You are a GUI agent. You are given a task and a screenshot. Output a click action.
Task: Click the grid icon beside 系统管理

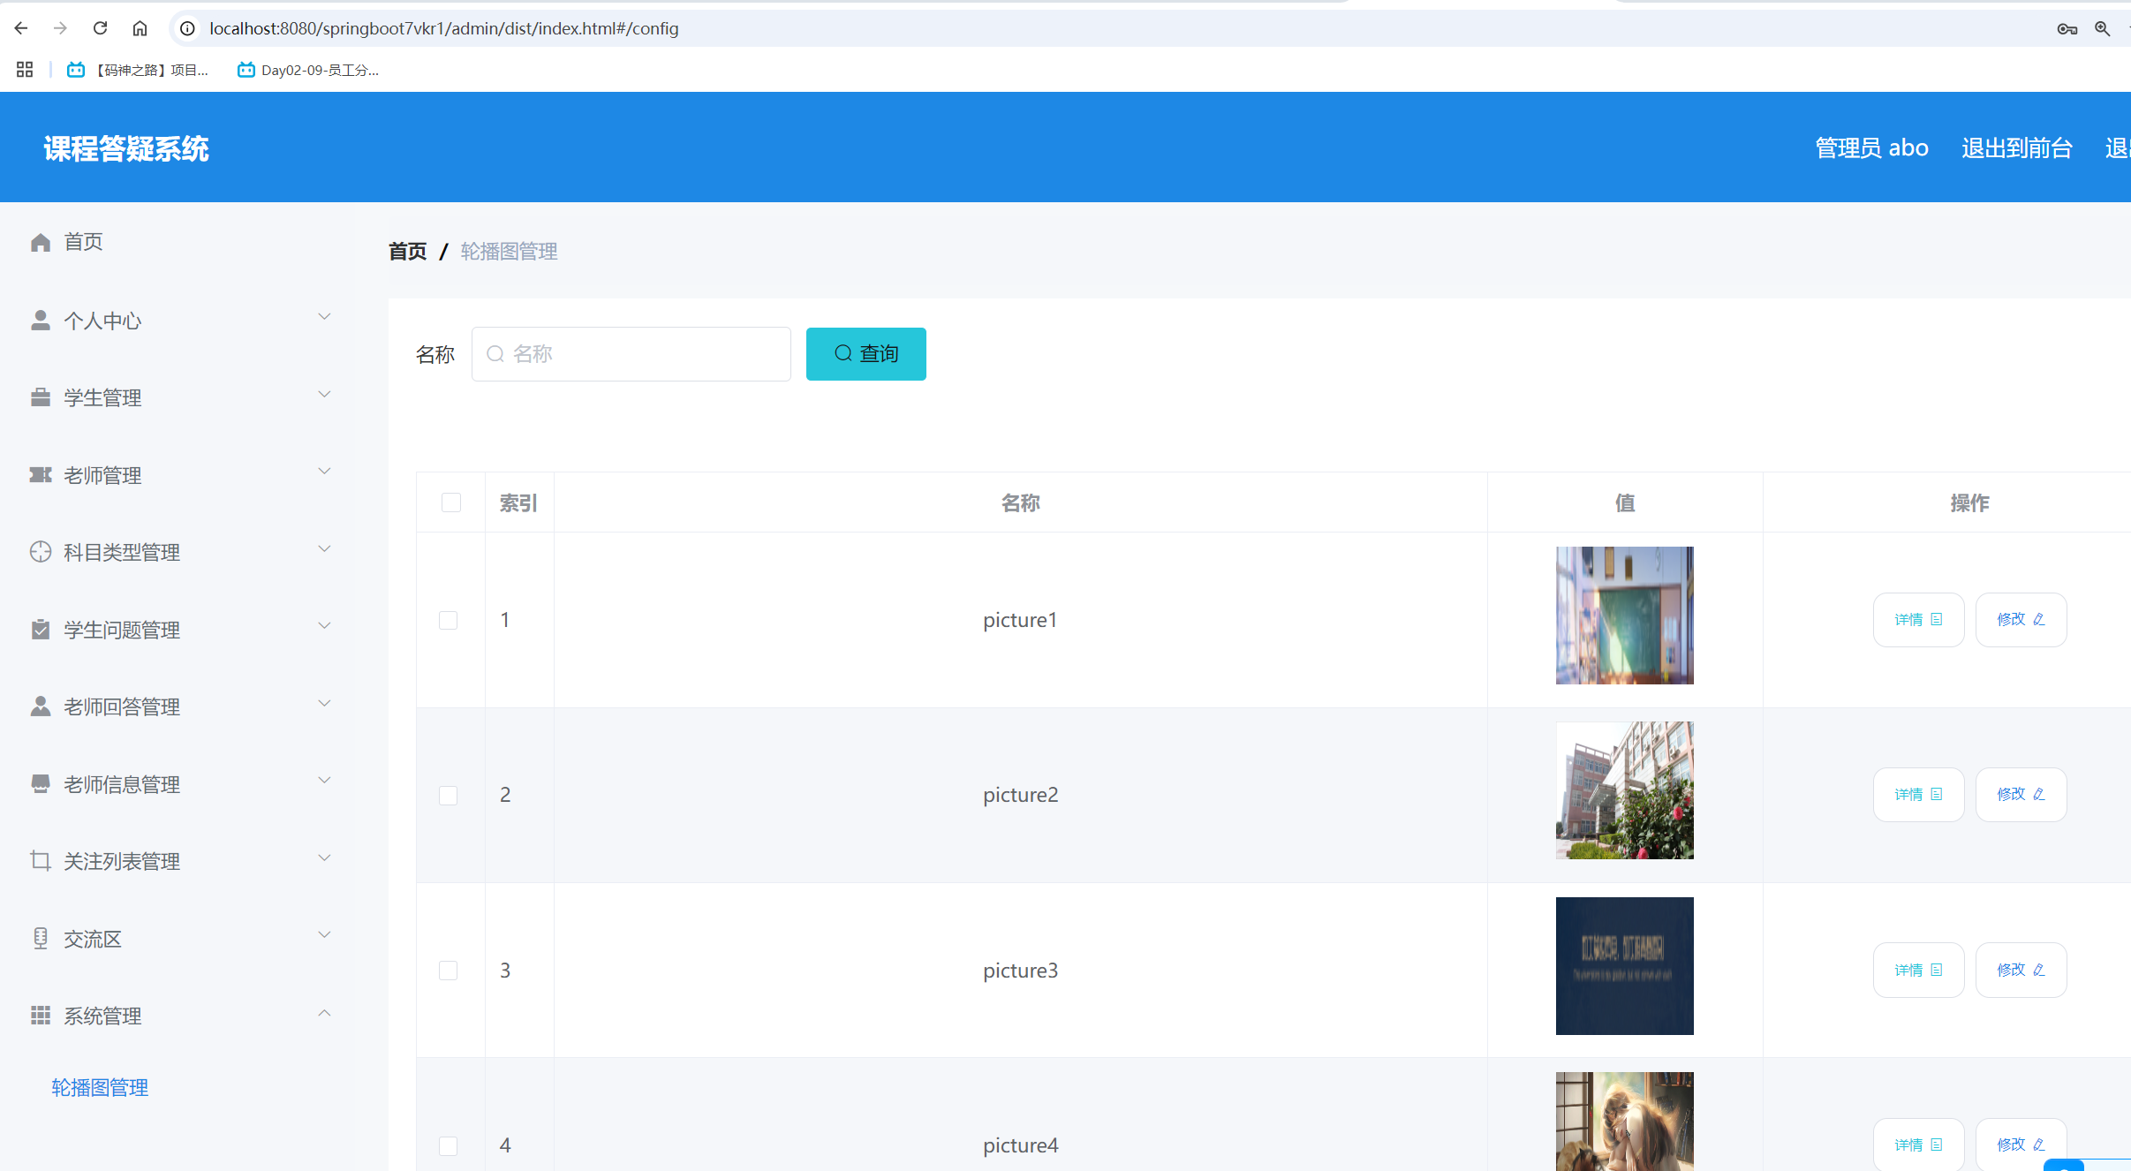click(41, 1016)
